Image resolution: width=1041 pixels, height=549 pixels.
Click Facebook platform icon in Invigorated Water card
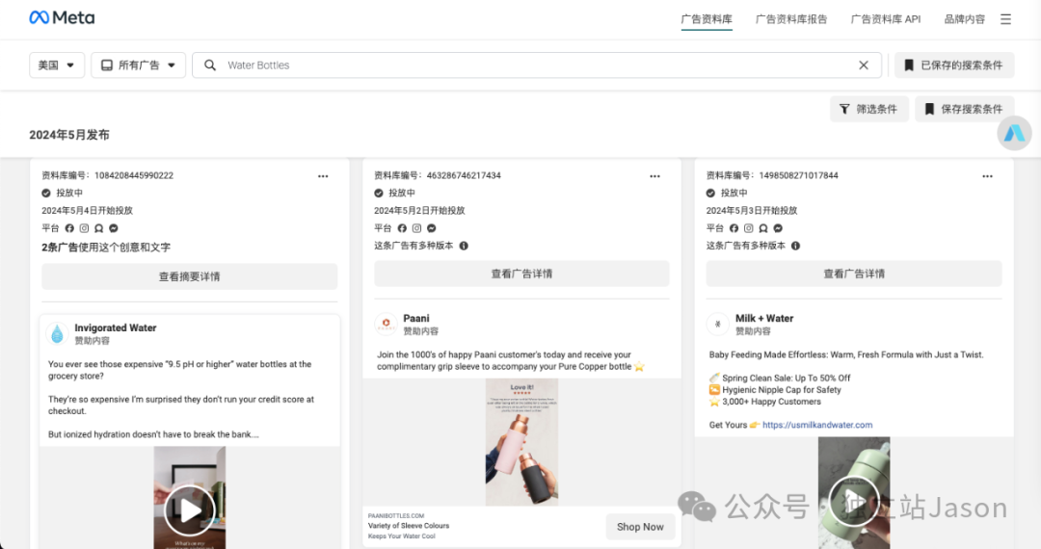pyautogui.click(x=69, y=228)
